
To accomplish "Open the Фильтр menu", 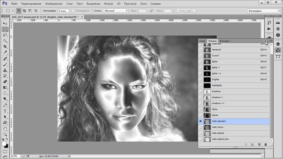I will click(108, 4).
